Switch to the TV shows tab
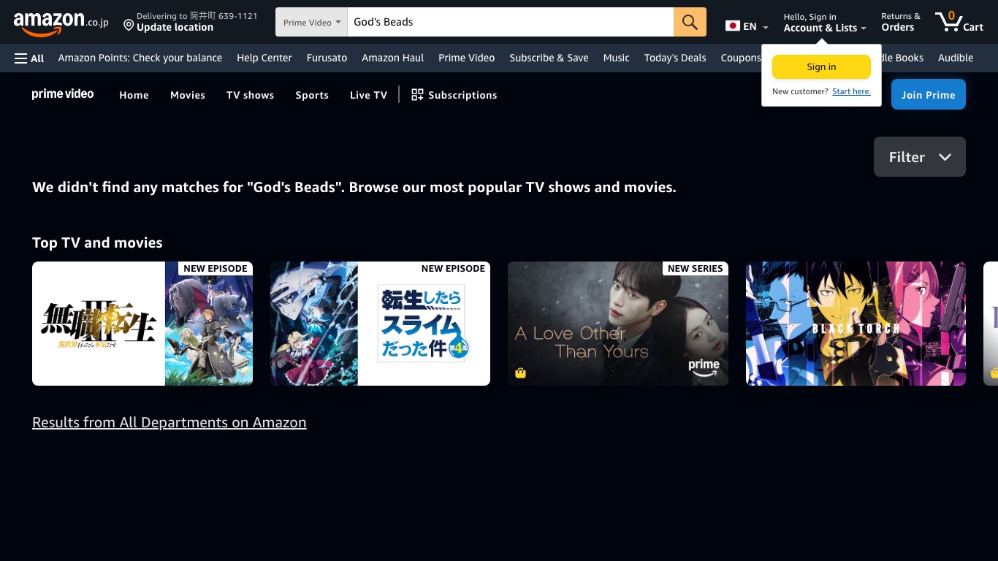 pos(250,95)
